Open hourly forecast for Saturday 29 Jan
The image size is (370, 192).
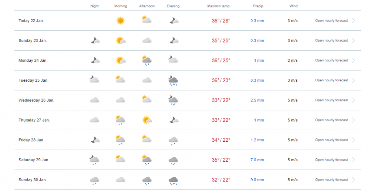(331, 160)
